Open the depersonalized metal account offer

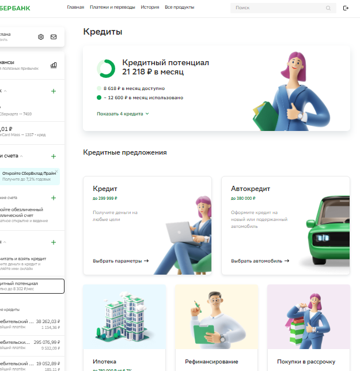(x=32, y=215)
